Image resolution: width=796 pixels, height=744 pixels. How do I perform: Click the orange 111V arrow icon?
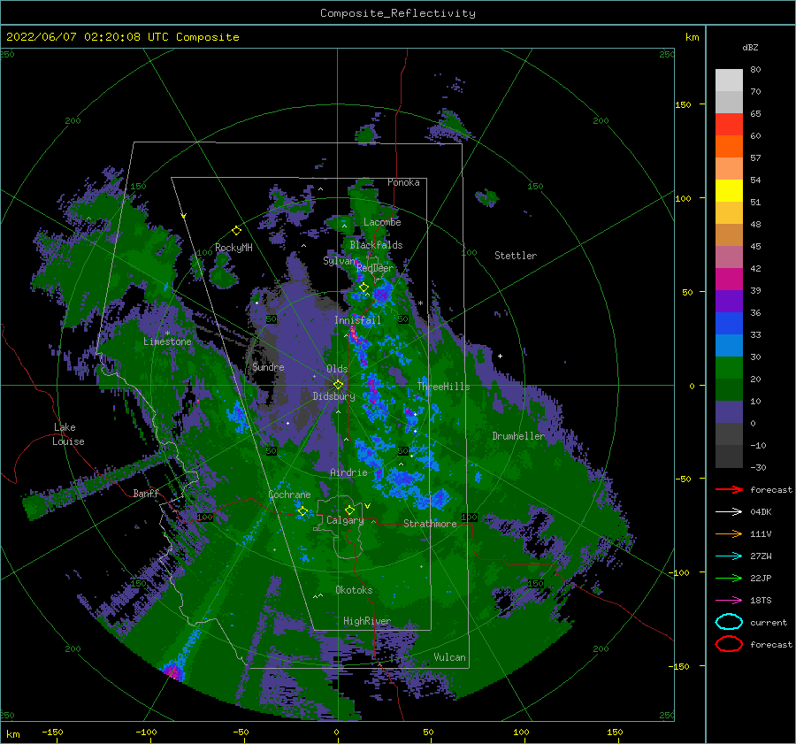click(x=729, y=533)
